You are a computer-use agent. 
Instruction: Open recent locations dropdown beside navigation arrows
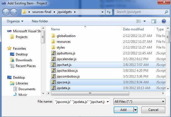tap(19, 12)
